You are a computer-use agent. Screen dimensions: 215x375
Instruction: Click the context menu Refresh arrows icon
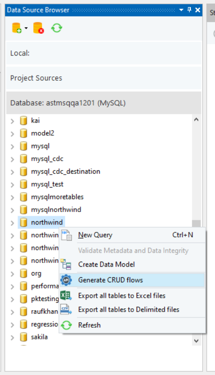[x=66, y=325]
